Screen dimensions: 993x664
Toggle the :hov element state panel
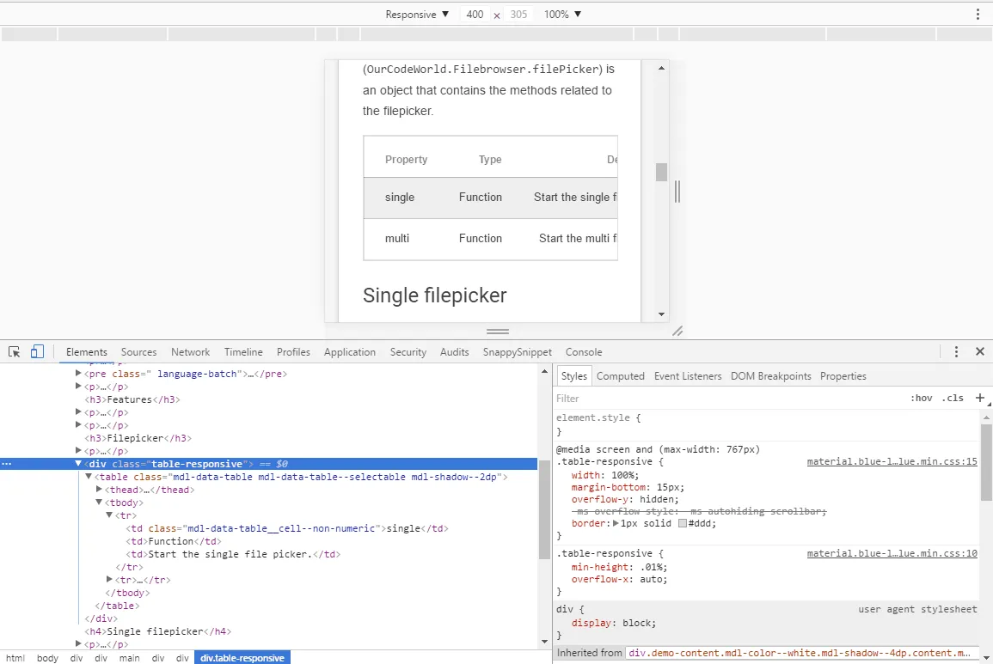point(922,399)
